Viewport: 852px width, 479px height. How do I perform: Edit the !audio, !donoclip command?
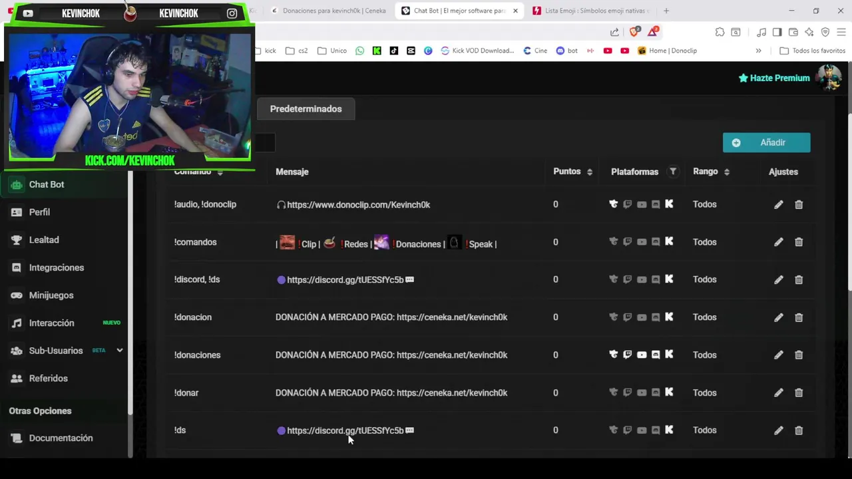pyautogui.click(x=778, y=205)
